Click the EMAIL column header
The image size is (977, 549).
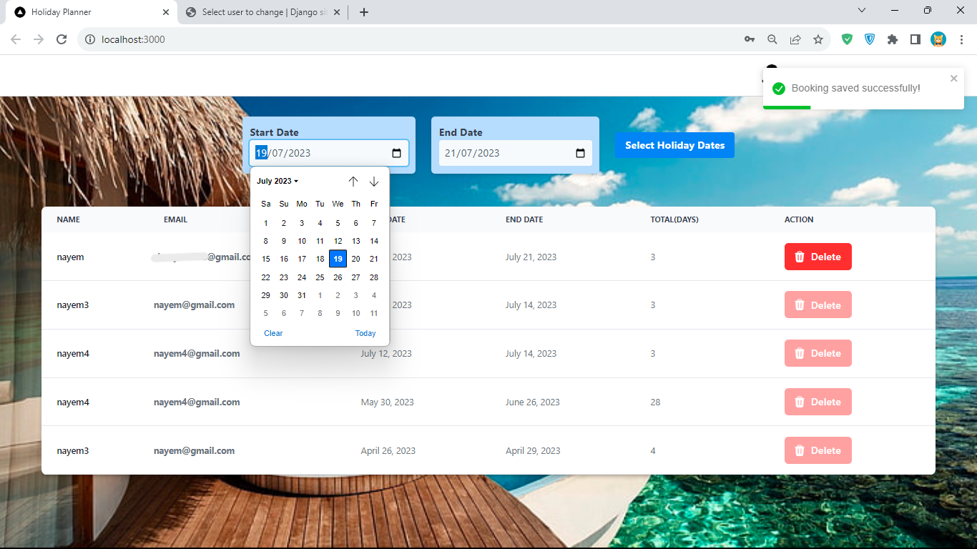click(x=175, y=219)
